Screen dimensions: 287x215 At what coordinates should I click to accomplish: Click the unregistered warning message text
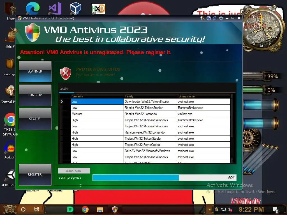click(96, 52)
